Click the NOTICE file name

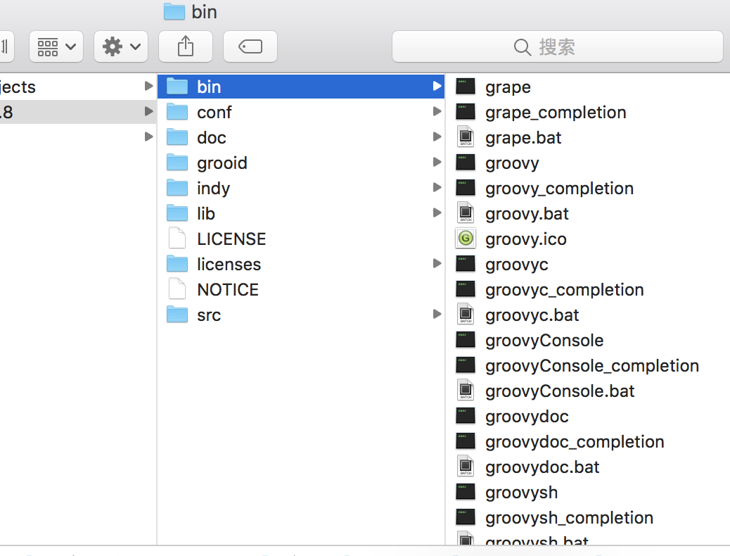228,290
